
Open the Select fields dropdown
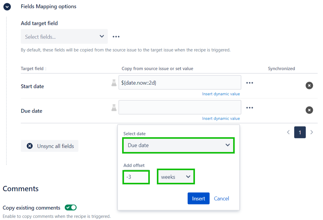click(x=64, y=37)
